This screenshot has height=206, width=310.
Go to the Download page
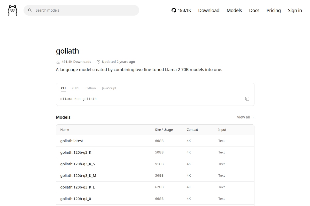pyautogui.click(x=209, y=10)
